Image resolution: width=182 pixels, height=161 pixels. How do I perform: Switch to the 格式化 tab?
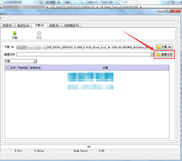24,25
